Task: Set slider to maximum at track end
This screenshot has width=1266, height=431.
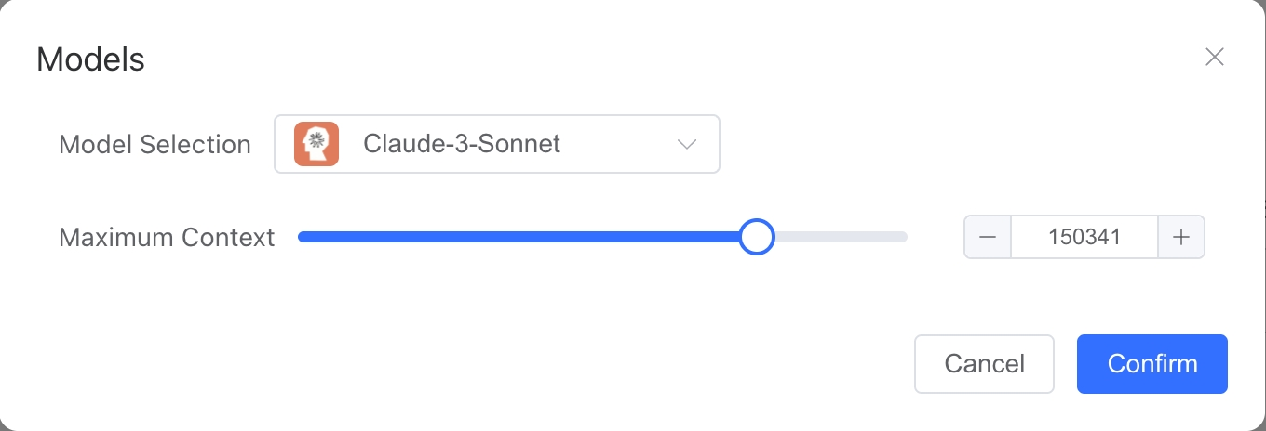Action: tap(905, 237)
